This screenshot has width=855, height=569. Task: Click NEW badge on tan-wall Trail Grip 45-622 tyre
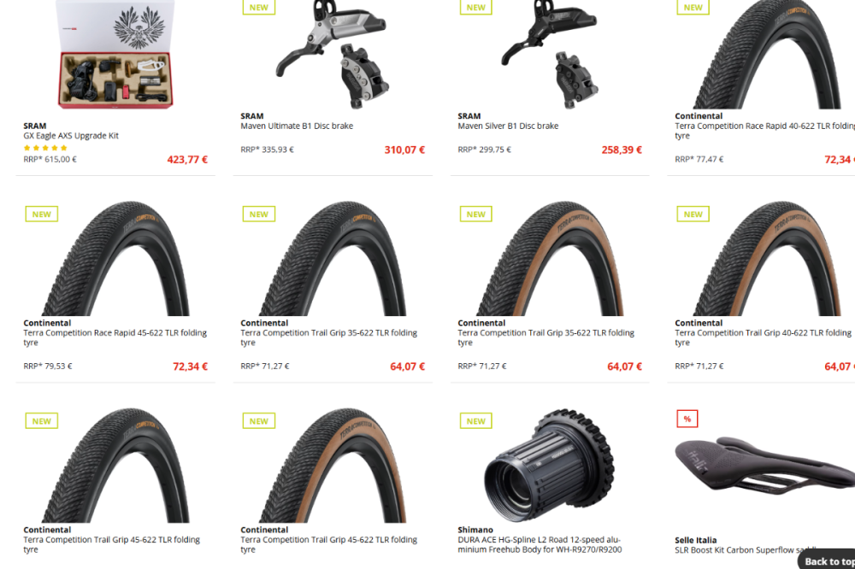coord(259,420)
